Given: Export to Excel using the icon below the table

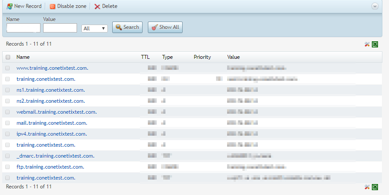Looking at the screenshot, I should pos(375,187).
